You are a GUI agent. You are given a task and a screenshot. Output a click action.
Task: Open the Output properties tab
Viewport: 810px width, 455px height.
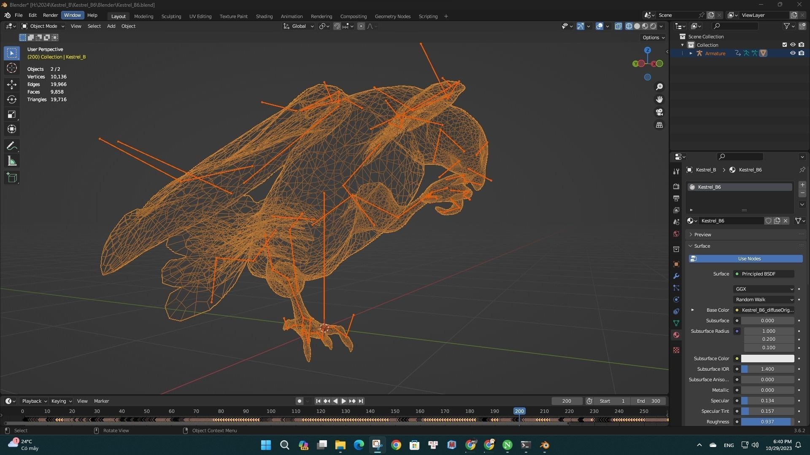[676, 198]
